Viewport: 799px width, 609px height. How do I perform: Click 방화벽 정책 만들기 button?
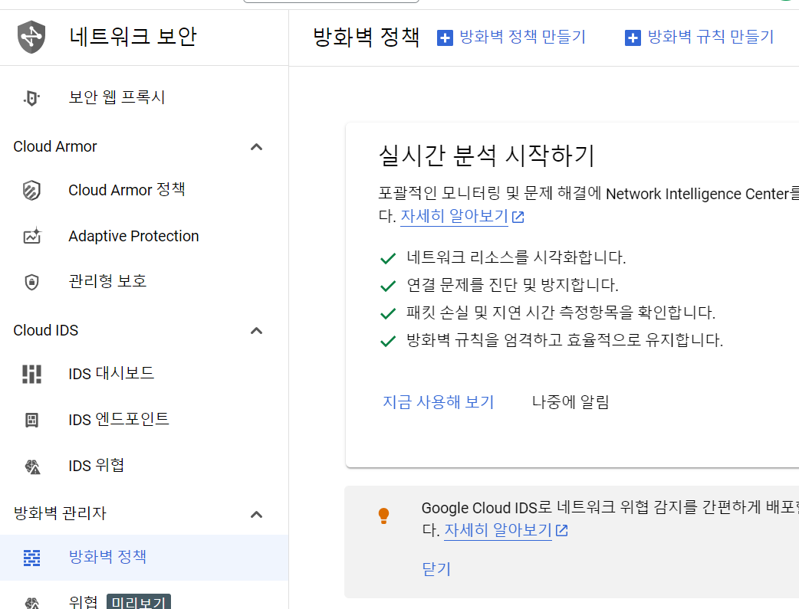pyautogui.click(x=511, y=38)
